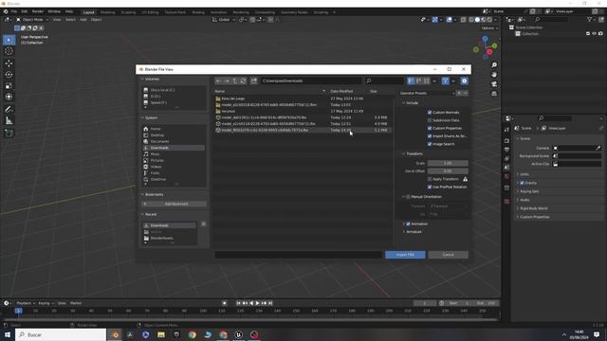Enable Subdivision Data checkbox
The height and width of the screenshot is (341, 607).
[x=430, y=120]
